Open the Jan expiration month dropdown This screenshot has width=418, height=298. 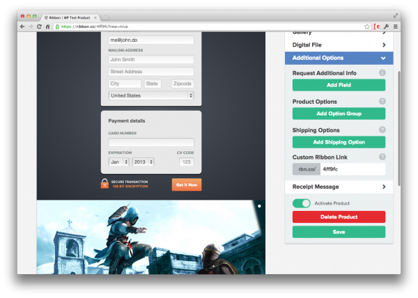click(x=118, y=162)
